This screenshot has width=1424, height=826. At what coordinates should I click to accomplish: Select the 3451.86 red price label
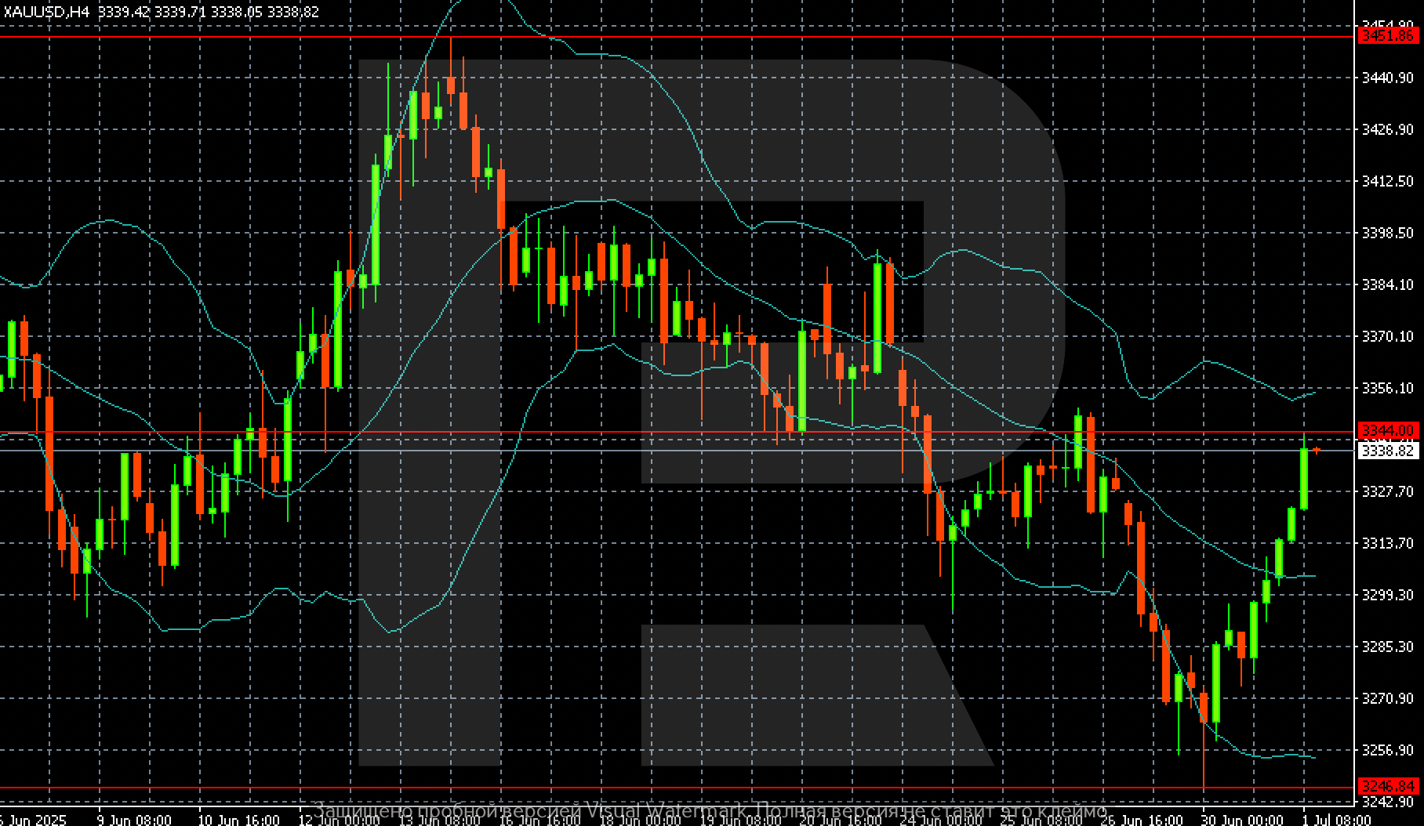click(x=1388, y=36)
